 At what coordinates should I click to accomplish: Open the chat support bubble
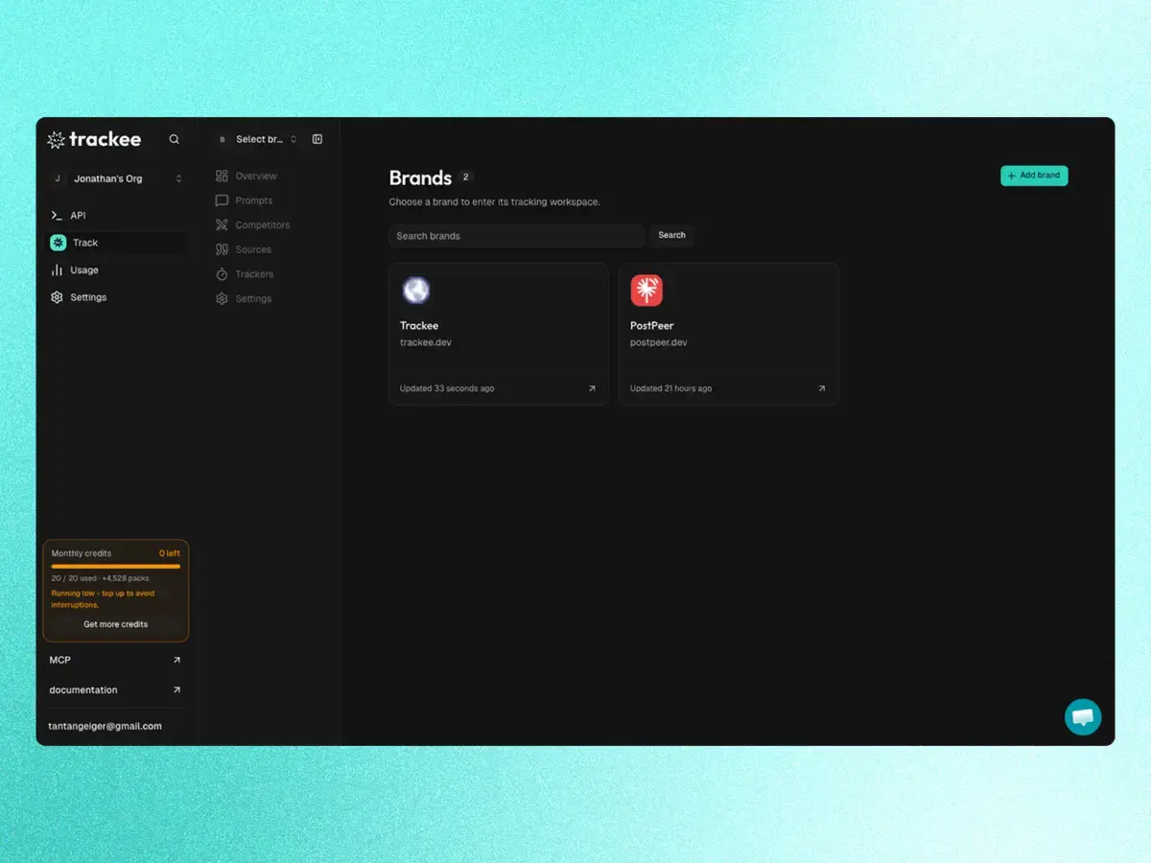click(1083, 717)
